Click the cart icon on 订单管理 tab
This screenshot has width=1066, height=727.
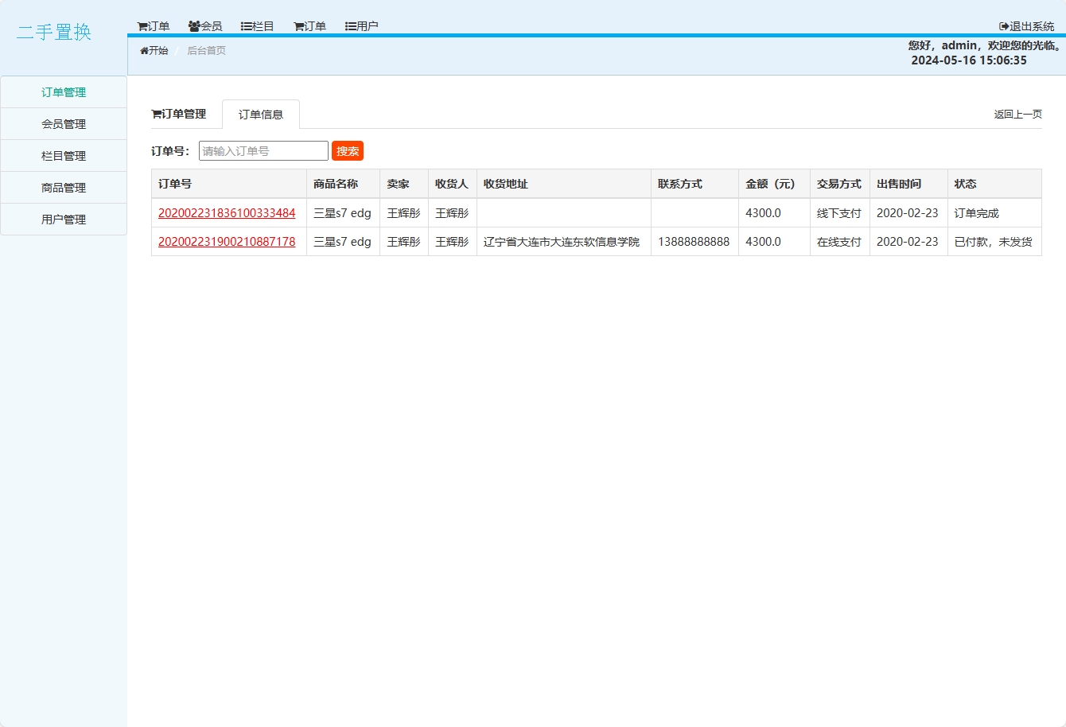point(157,115)
